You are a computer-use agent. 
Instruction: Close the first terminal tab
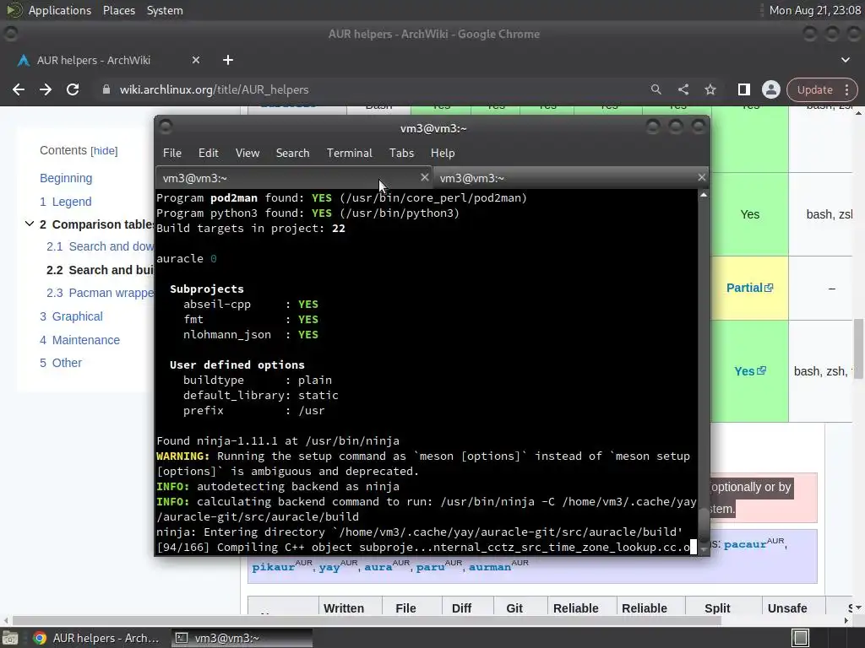tap(424, 177)
